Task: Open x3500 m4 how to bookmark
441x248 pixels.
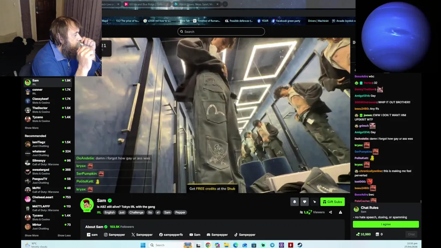Action: click(157, 21)
